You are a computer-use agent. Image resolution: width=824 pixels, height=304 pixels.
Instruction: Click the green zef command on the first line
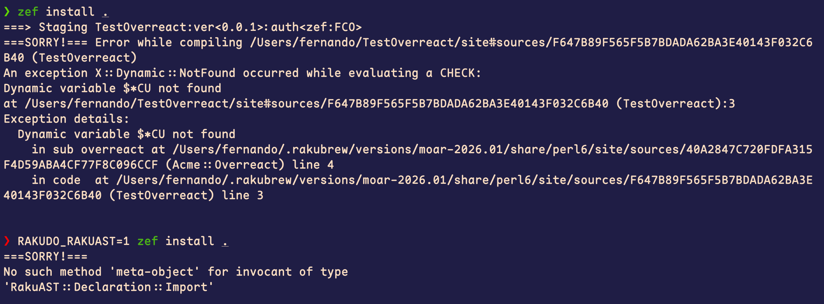pyautogui.click(x=28, y=12)
